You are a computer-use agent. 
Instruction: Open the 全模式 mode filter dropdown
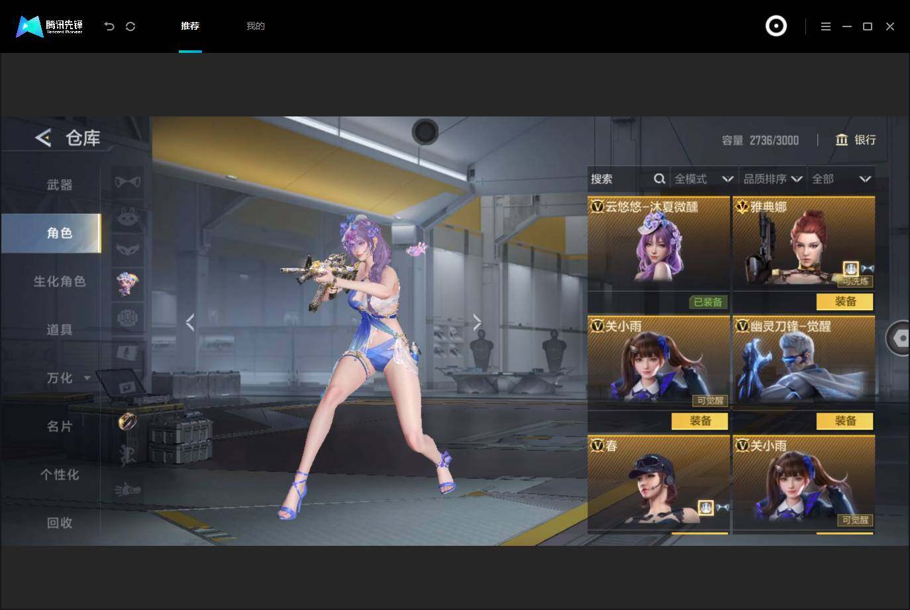click(704, 179)
